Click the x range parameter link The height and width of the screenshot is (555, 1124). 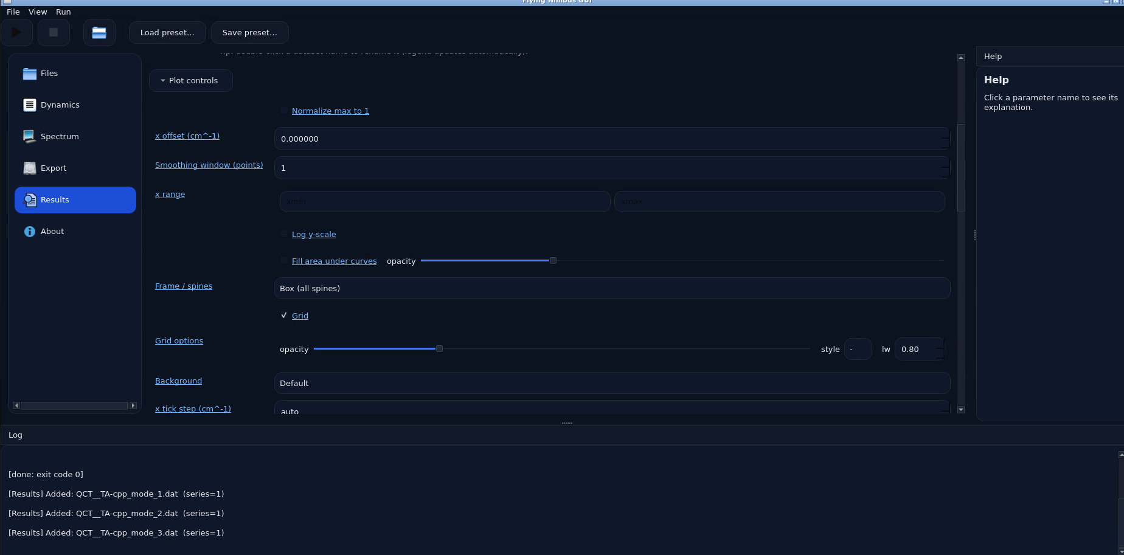(x=170, y=194)
